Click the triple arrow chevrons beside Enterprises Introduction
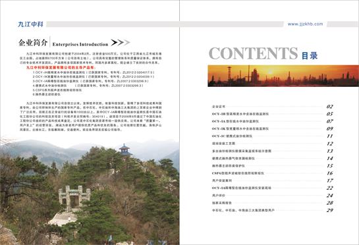 (x=121, y=42)
